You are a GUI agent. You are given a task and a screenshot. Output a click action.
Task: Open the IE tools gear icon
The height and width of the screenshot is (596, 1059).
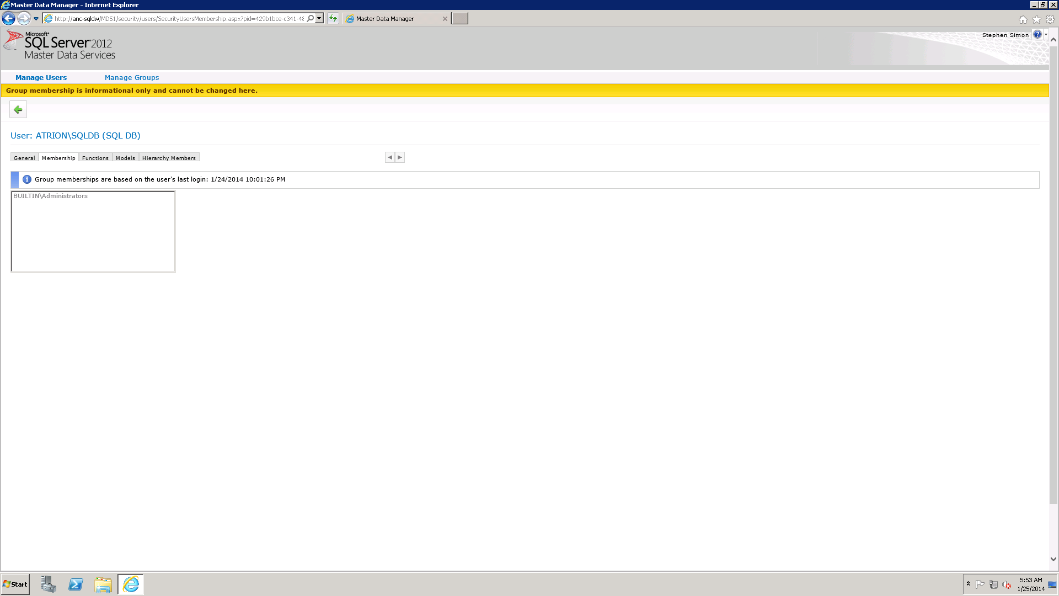[1050, 19]
